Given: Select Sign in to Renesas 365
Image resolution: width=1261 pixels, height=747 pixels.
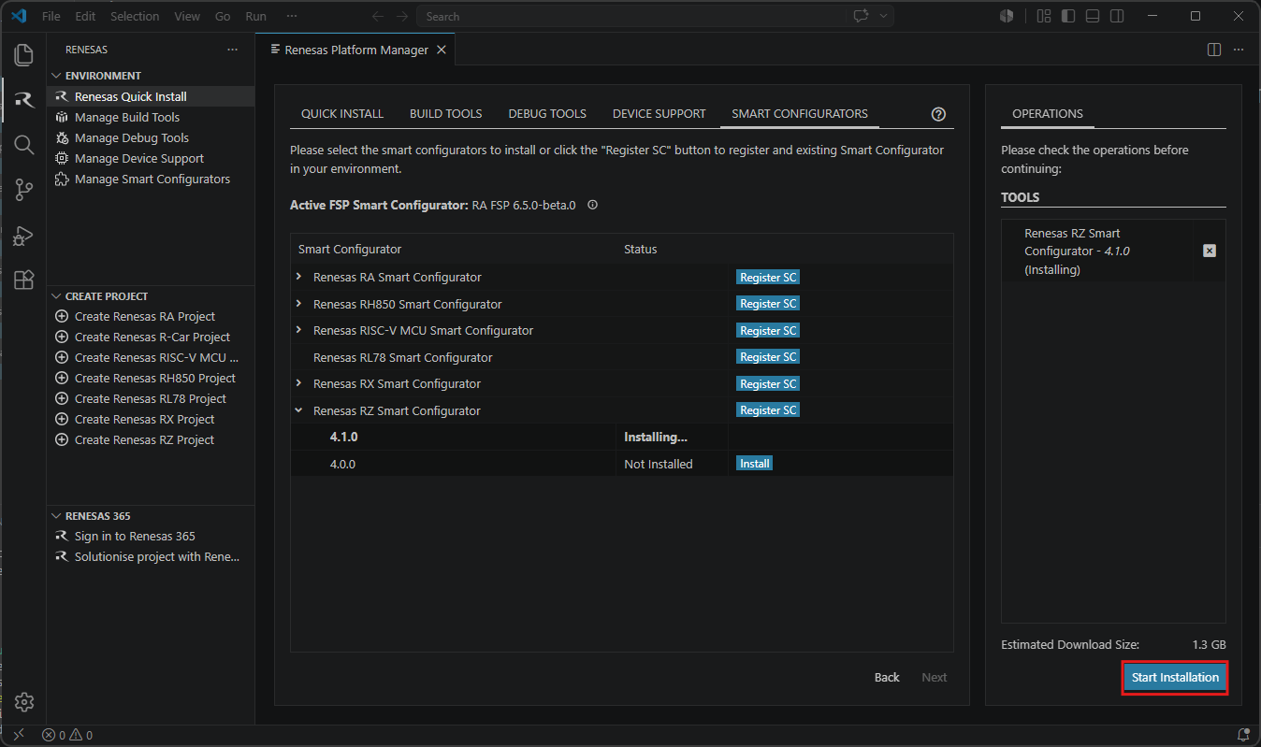Looking at the screenshot, I should click(x=151, y=536).
